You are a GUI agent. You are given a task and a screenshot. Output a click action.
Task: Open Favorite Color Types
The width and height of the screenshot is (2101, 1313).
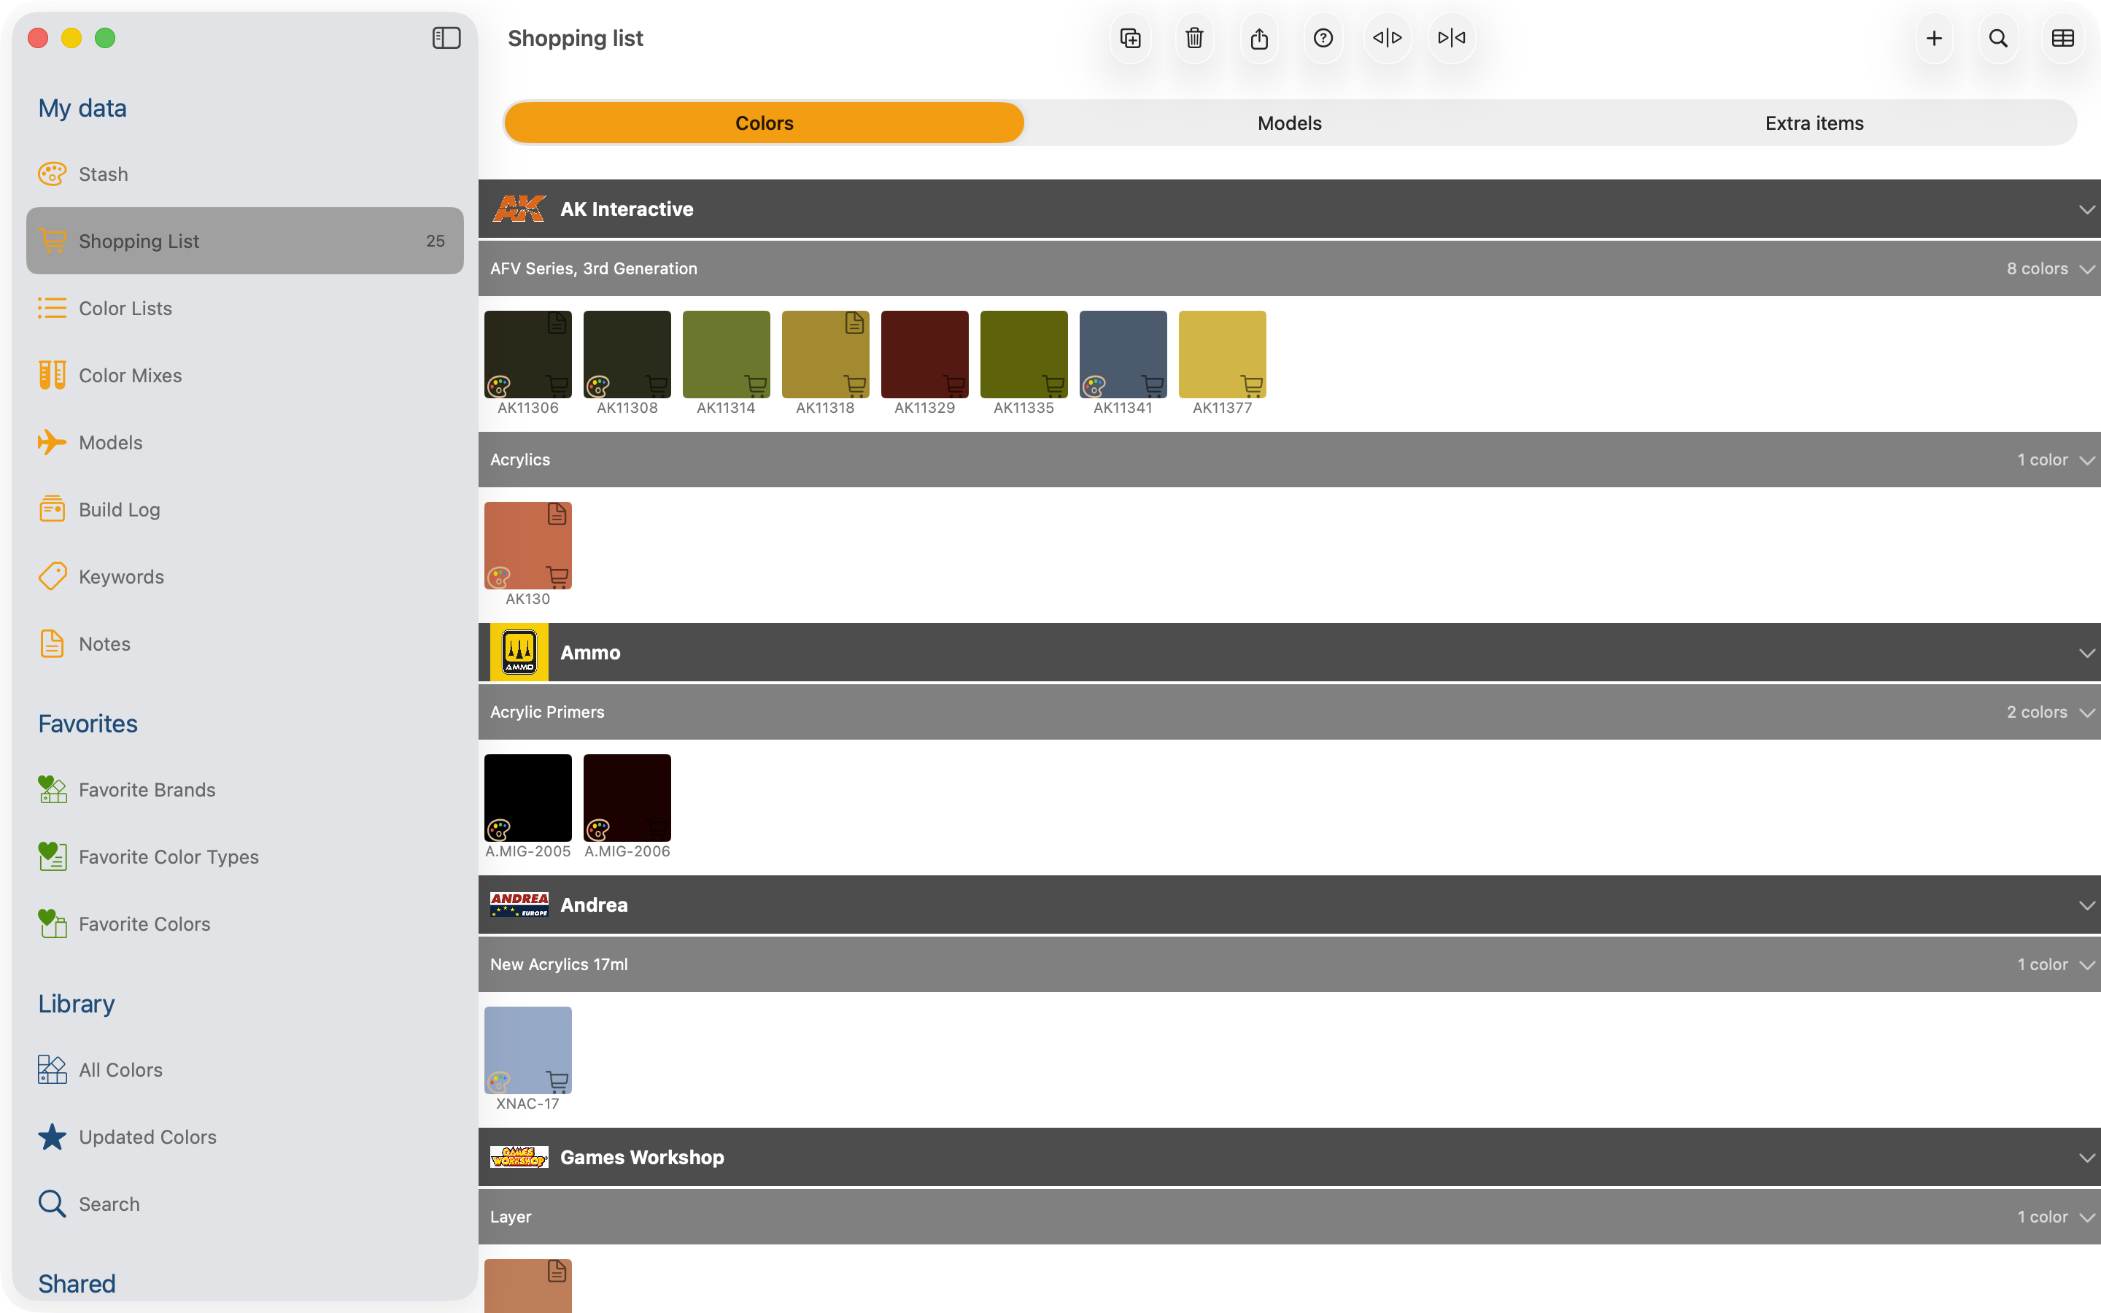(x=245, y=857)
